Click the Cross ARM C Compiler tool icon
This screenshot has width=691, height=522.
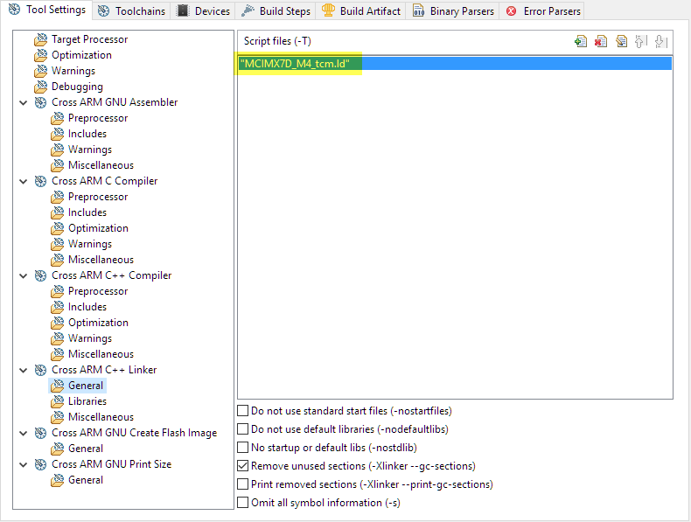point(41,181)
